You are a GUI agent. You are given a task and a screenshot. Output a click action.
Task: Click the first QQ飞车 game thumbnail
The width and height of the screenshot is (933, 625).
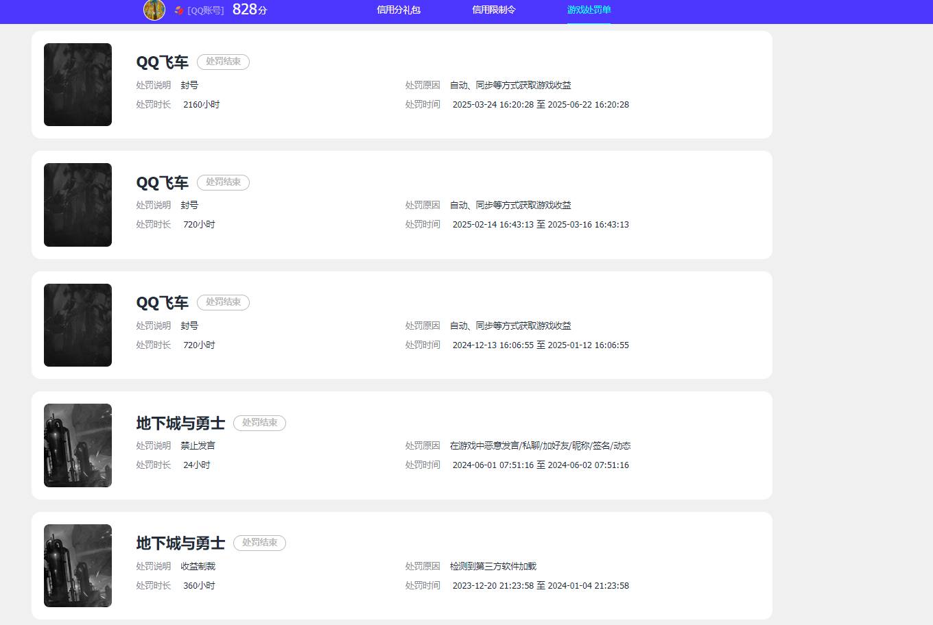[78, 84]
